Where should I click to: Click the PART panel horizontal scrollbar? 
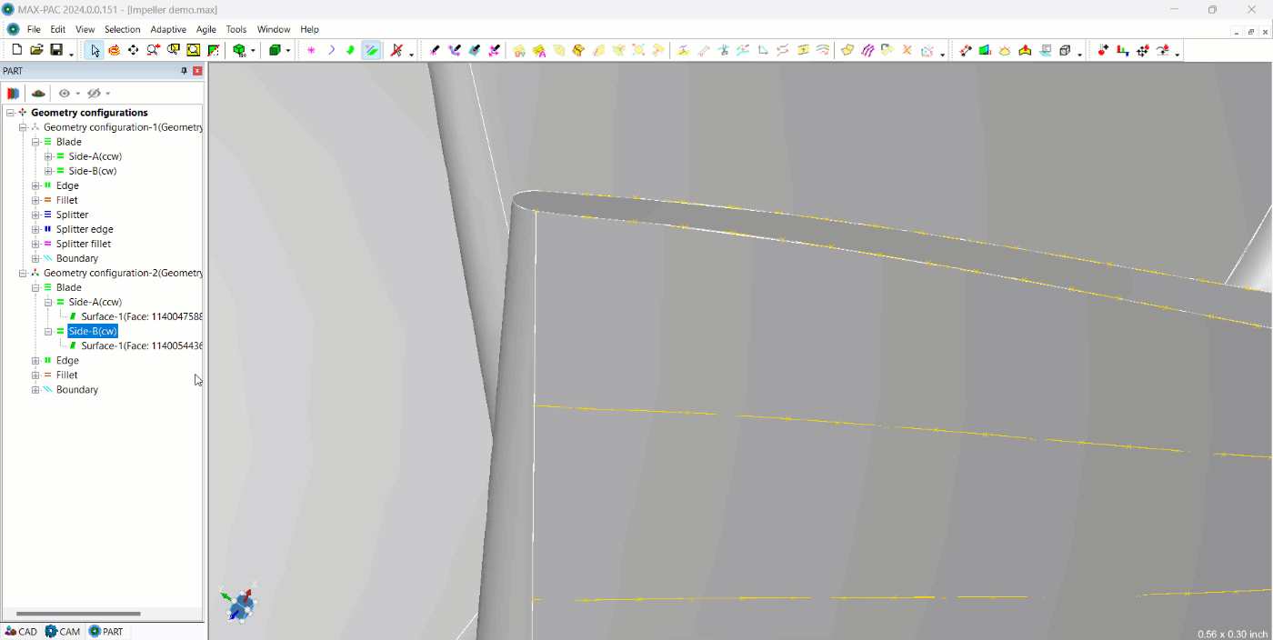coord(78,614)
